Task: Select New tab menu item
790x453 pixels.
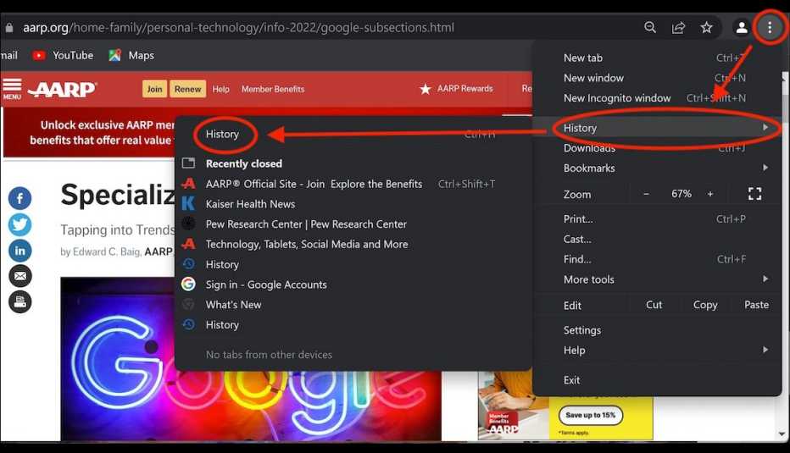Action: click(656, 58)
